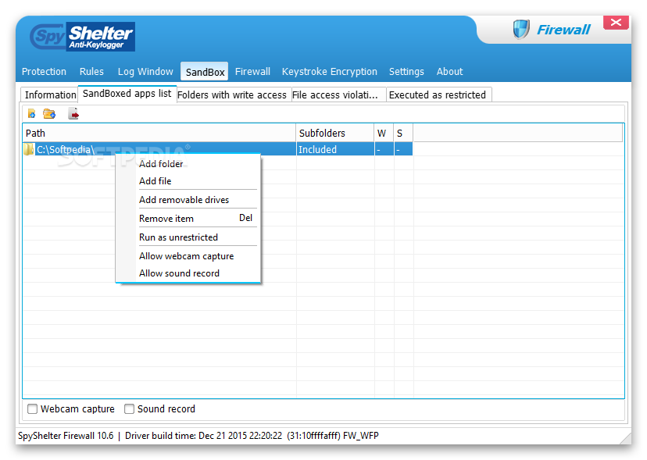647x460 pixels.
Task: Click the remove item toolbar icon
Action: click(73, 113)
